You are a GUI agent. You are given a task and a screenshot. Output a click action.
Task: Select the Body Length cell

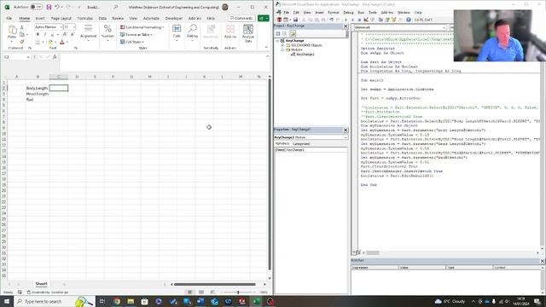37,88
